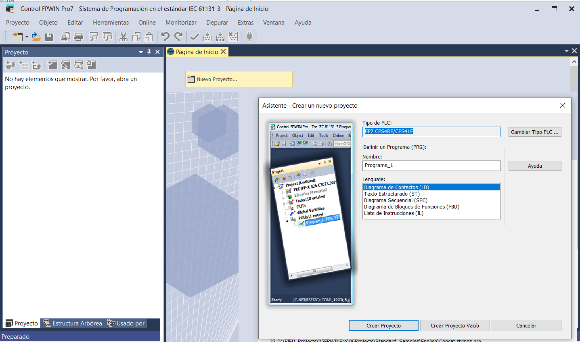Select Diagrama de Bloques de Funciones (FBD)
This screenshot has width=580, height=342.
pyautogui.click(x=431, y=206)
